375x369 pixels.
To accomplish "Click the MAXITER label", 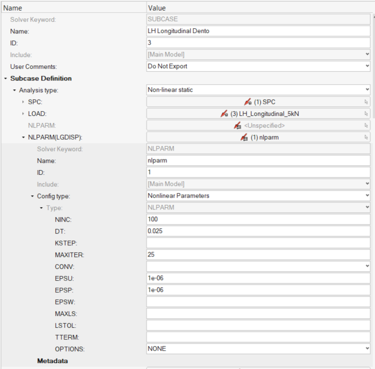I will [69, 255].
